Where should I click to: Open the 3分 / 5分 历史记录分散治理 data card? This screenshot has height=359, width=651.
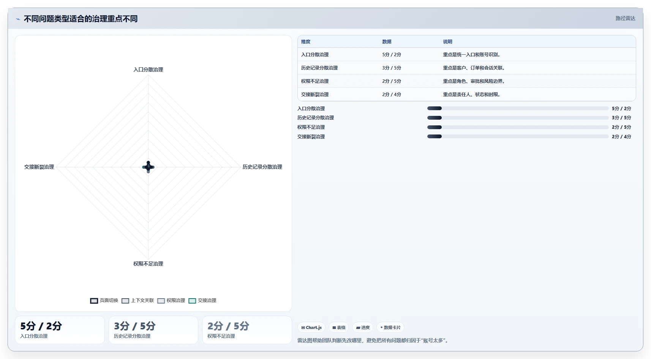153,330
